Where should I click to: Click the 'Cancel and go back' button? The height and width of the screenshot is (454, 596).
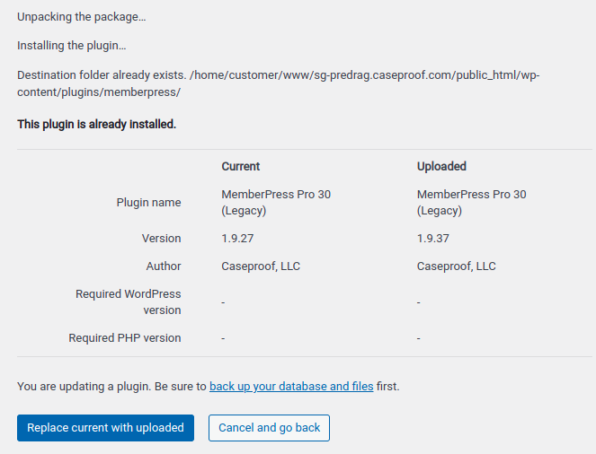coord(269,428)
